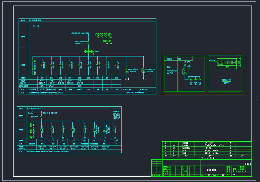This screenshot has width=260, height=182.
Task: Click the ZRYJV22-1KV incoming cable label
Action: pos(80,33)
